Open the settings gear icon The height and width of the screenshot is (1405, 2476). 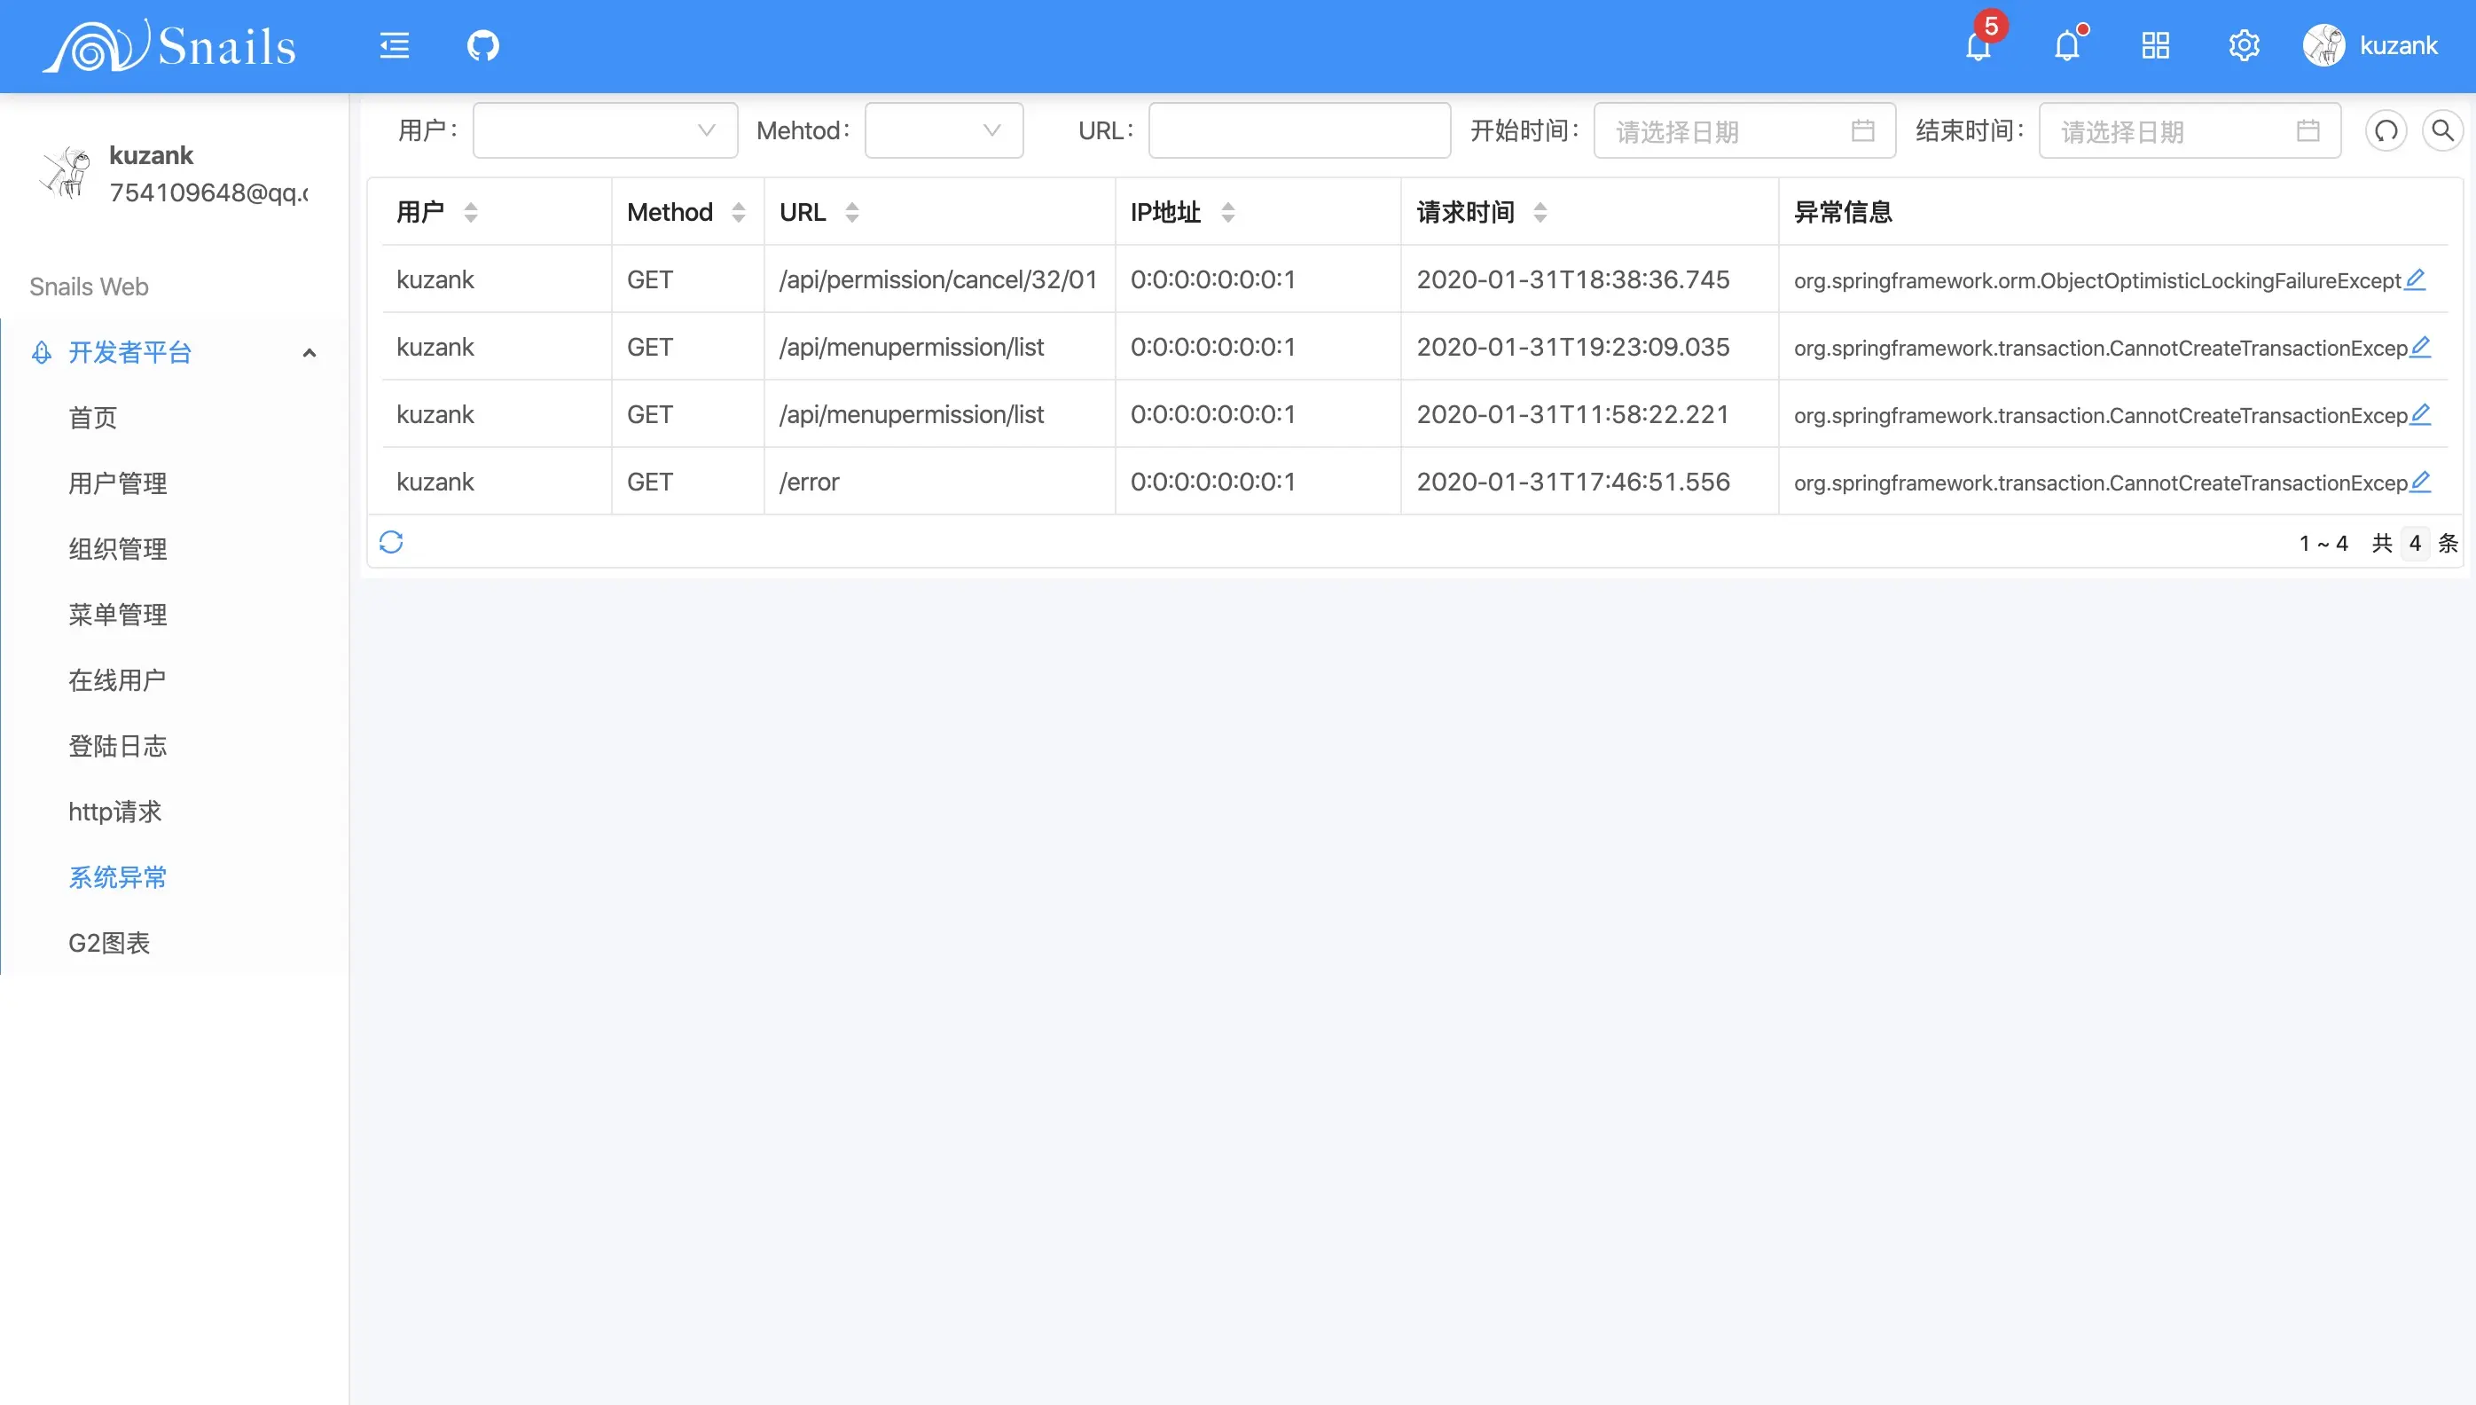coord(2244,45)
